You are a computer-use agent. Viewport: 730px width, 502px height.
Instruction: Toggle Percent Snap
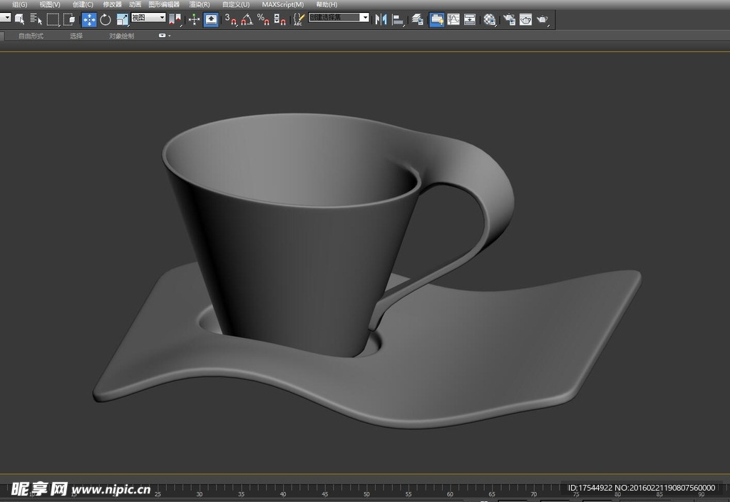263,19
